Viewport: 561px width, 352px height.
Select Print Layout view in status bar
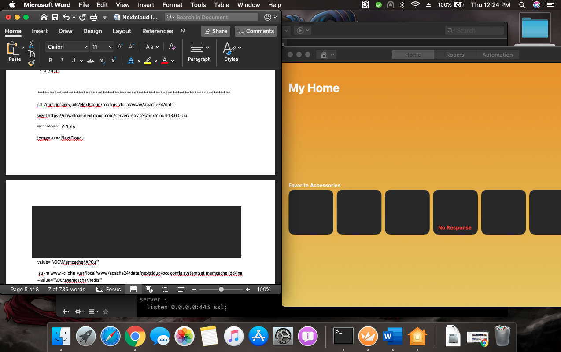tap(133, 290)
